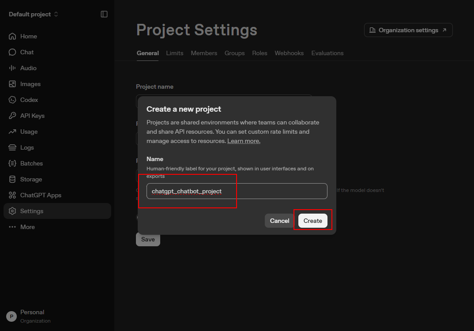Viewport: 474px width, 331px height.
Task: Follow the Learn more link
Action: (244, 141)
